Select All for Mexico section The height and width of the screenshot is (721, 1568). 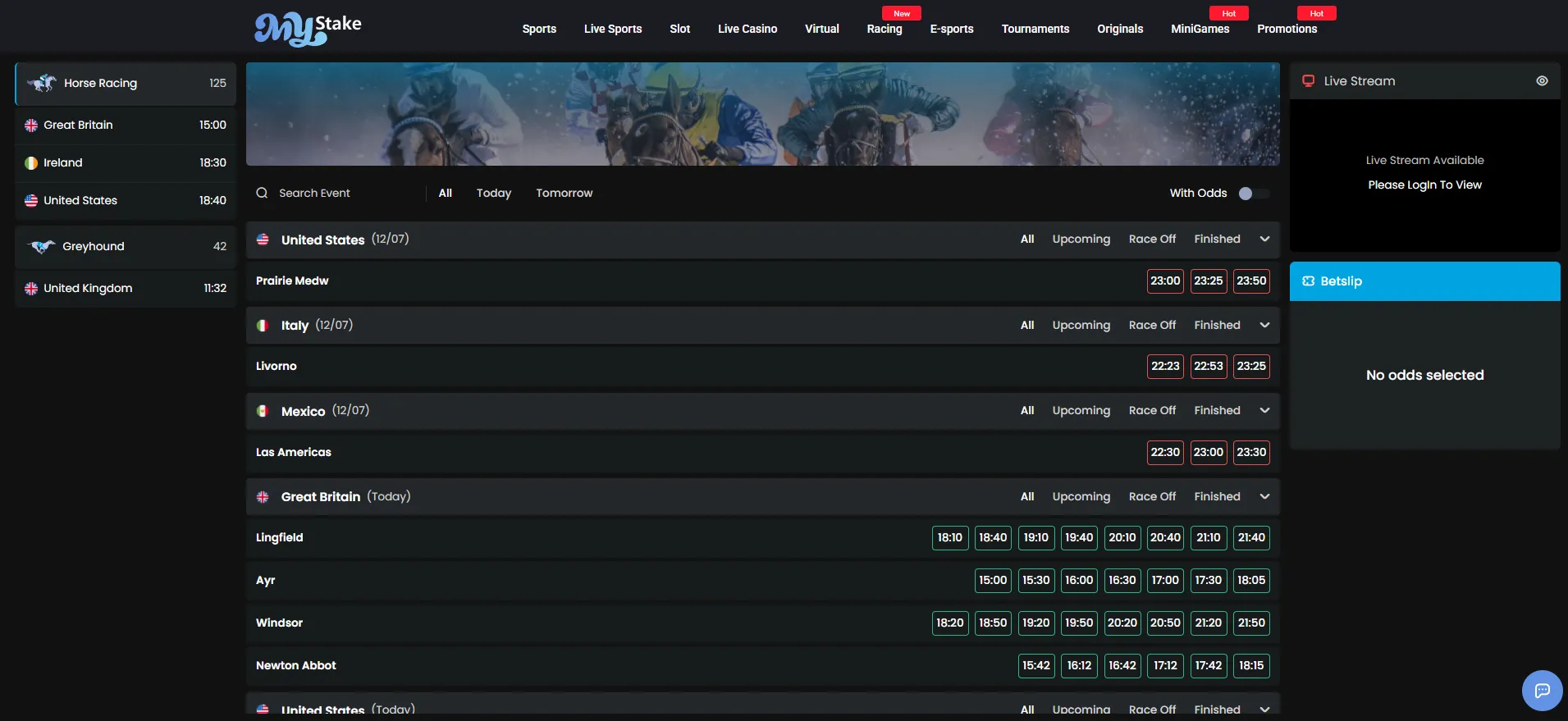click(1026, 411)
